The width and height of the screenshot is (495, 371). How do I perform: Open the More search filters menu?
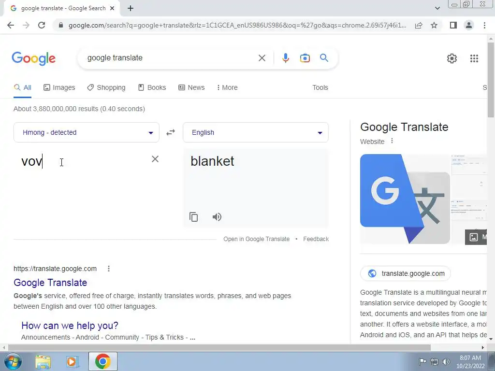[227, 88]
